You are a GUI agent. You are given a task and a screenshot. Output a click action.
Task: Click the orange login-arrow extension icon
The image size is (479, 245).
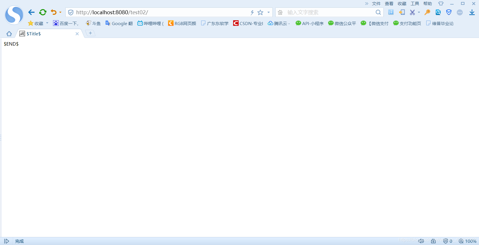click(x=402, y=12)
